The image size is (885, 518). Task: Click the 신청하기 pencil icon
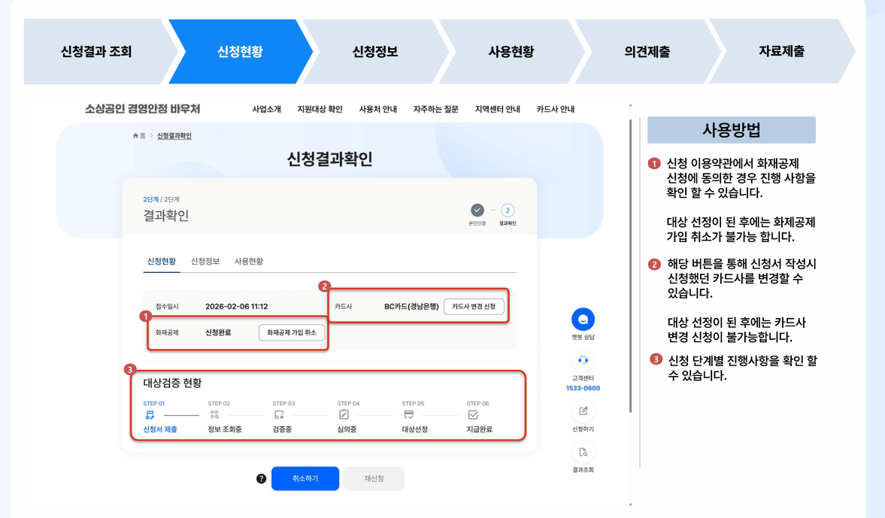click(583, 410)
